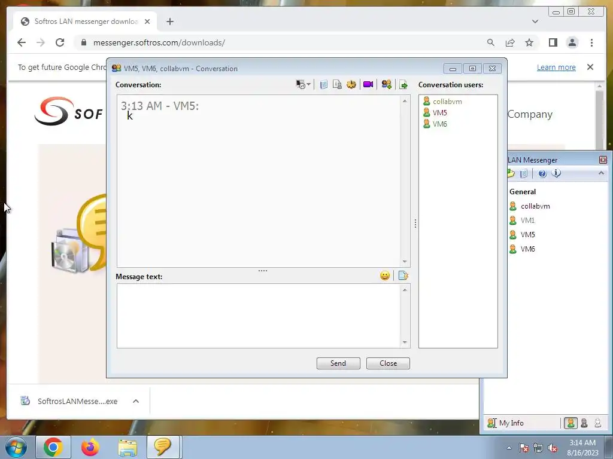Click Softros Messenger taskbar icon
The width and height of the screenshot is (613, 459).
point(163,447)
